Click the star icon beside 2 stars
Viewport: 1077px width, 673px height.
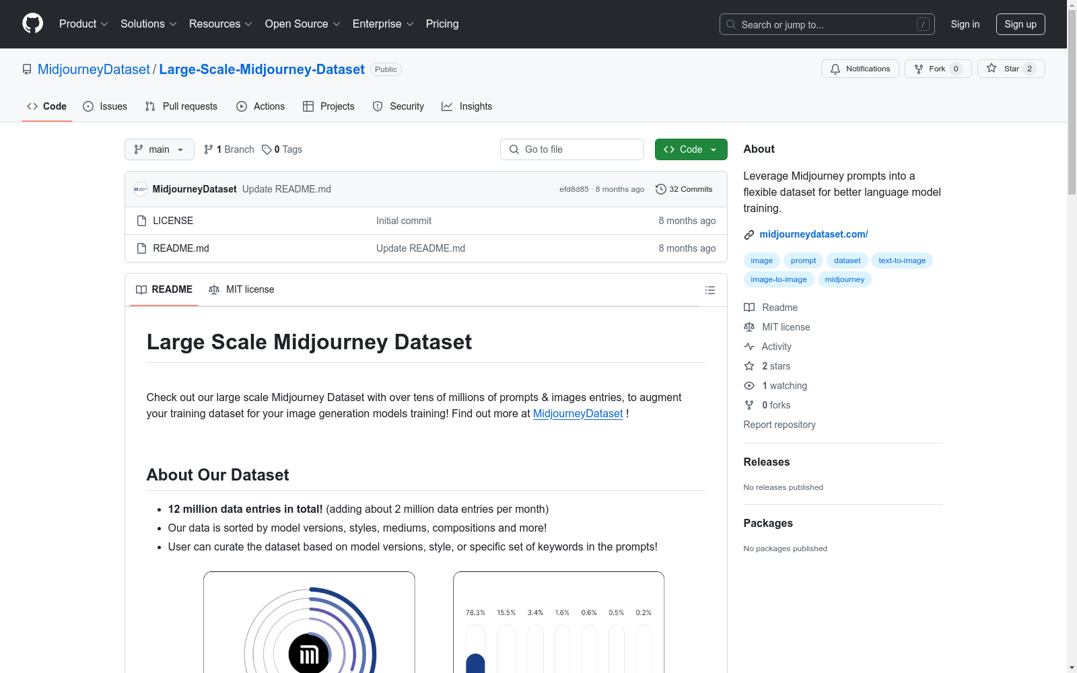click(x=749, y=366)
